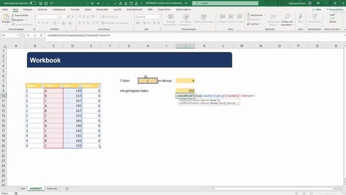The height and width of the screenshot is (195, 346).
Task: Click the Zellenformatvorlagen icon
Action: point(203,17)
